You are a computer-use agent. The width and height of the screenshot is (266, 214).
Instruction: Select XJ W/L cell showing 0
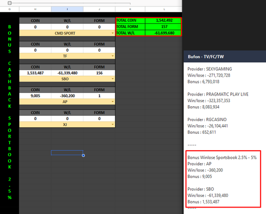click(x=67, y=118)
